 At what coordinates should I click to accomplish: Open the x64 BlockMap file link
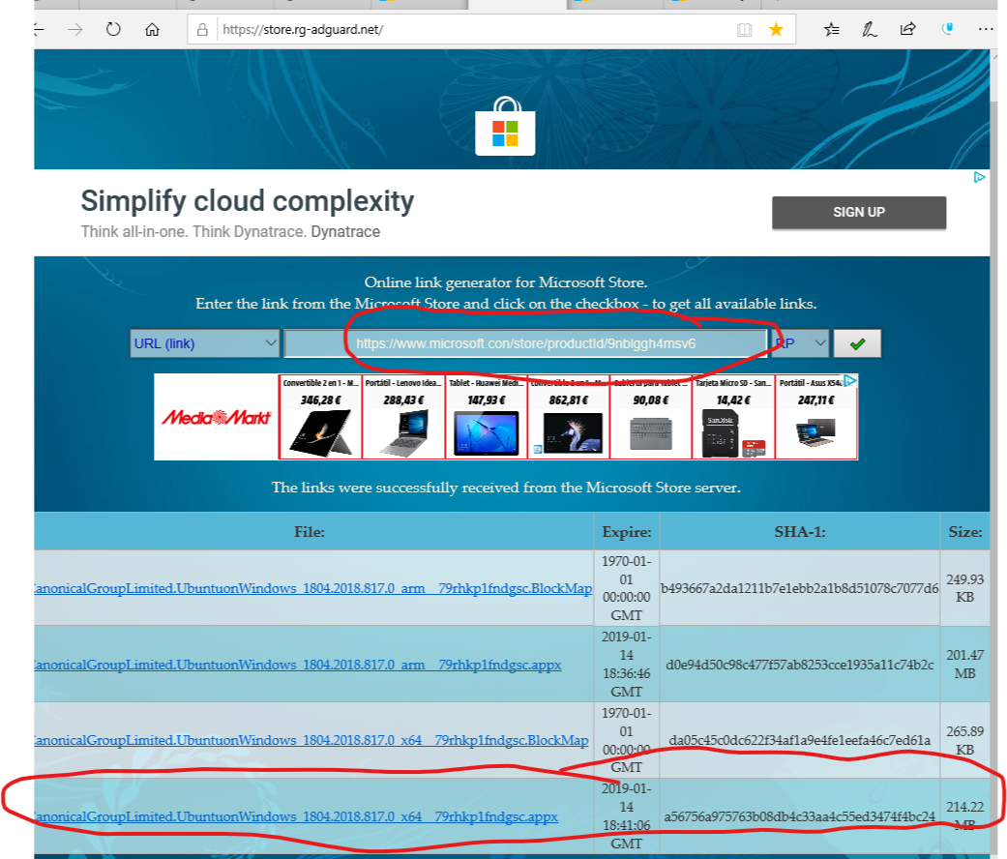click(x=311, y=740)
